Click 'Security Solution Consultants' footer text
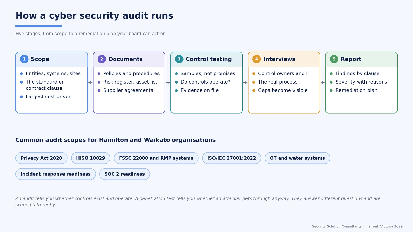This screenshot has width=413, height=232. click(x=337, y=226)
